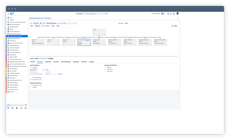Open Business Analytics in sidebar
Screen dimensions: 230x140
[x=14, y=27]
